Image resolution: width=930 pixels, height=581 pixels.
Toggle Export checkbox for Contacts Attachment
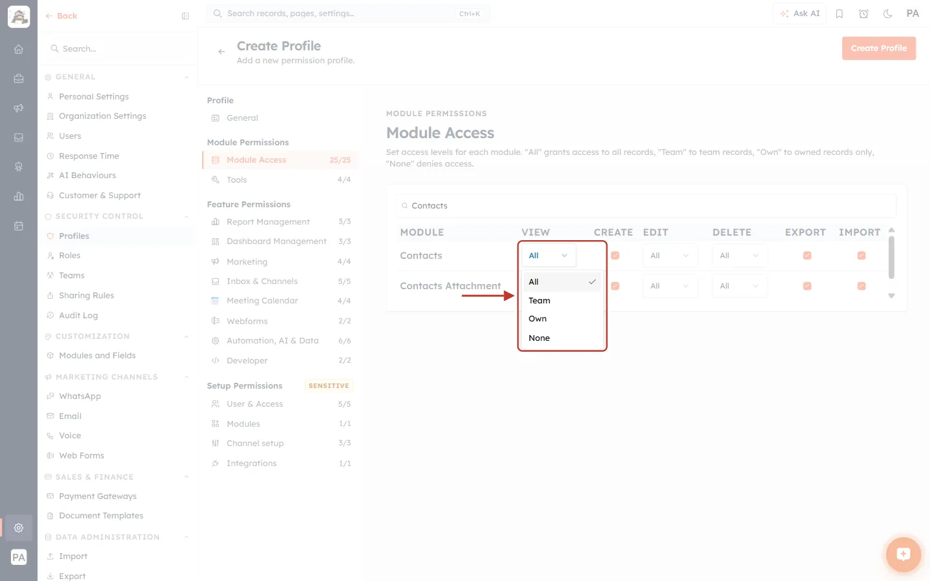coord(807,286)
